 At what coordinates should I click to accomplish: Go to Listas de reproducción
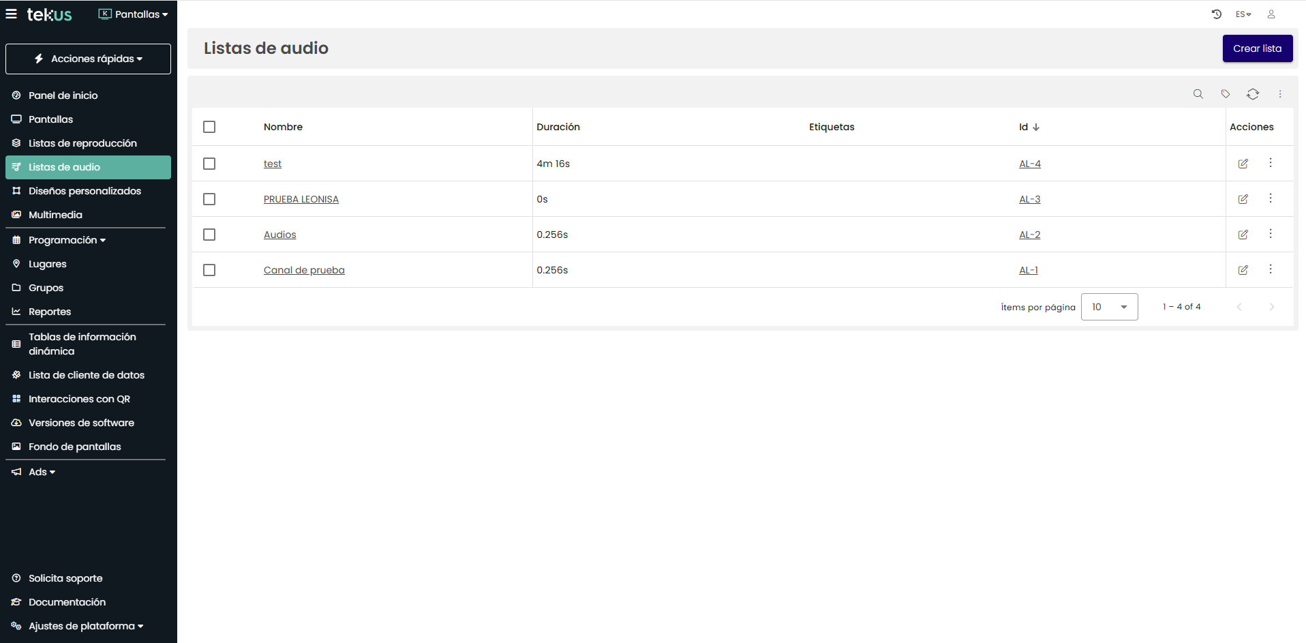82,143
